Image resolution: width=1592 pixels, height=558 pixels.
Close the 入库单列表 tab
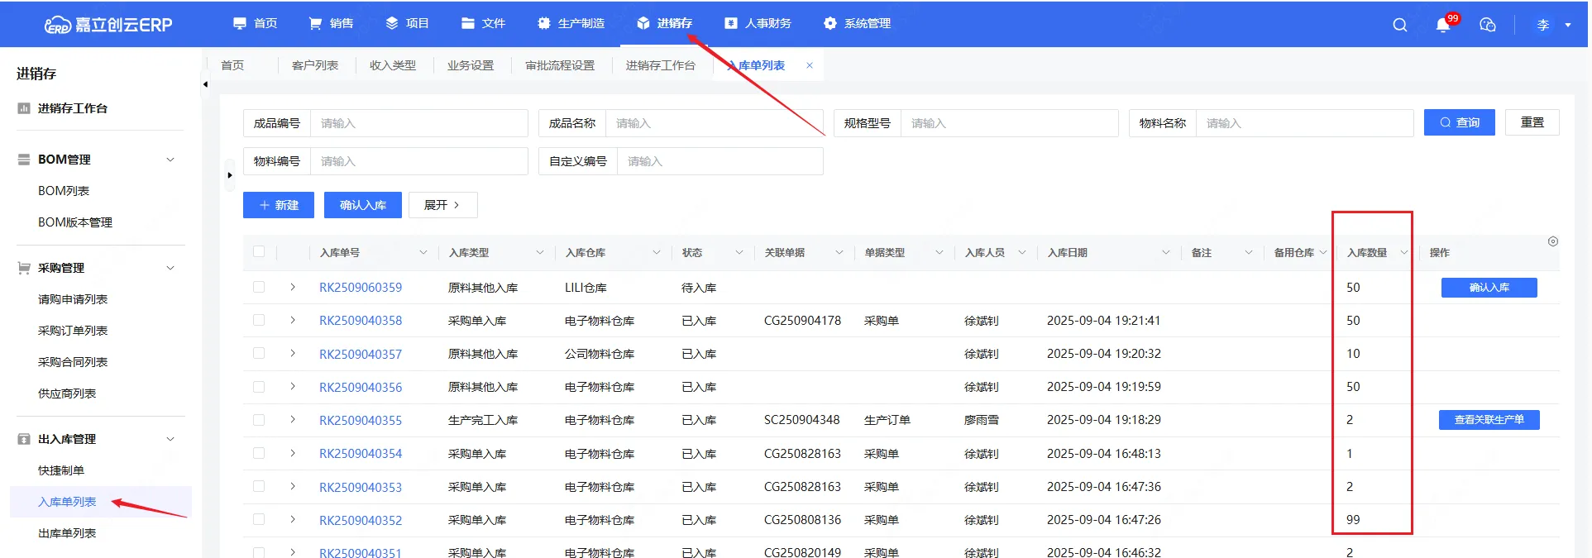tap(810, 65)
